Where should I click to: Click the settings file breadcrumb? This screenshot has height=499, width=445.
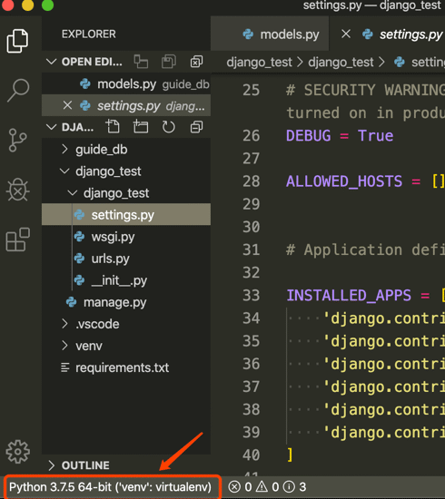click(x=420, y=62)
